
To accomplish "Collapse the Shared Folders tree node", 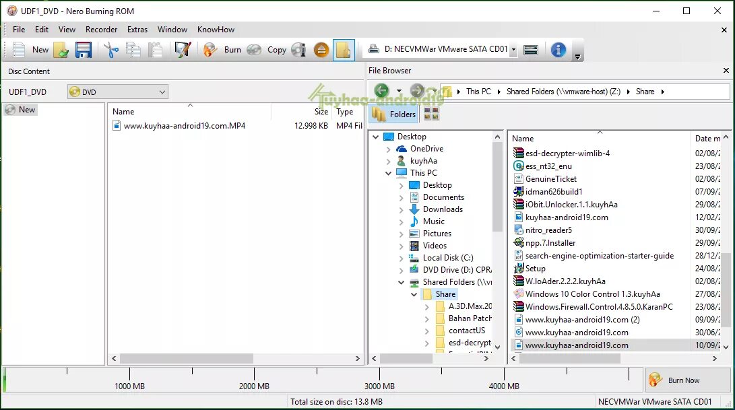I will coord(401,283).
